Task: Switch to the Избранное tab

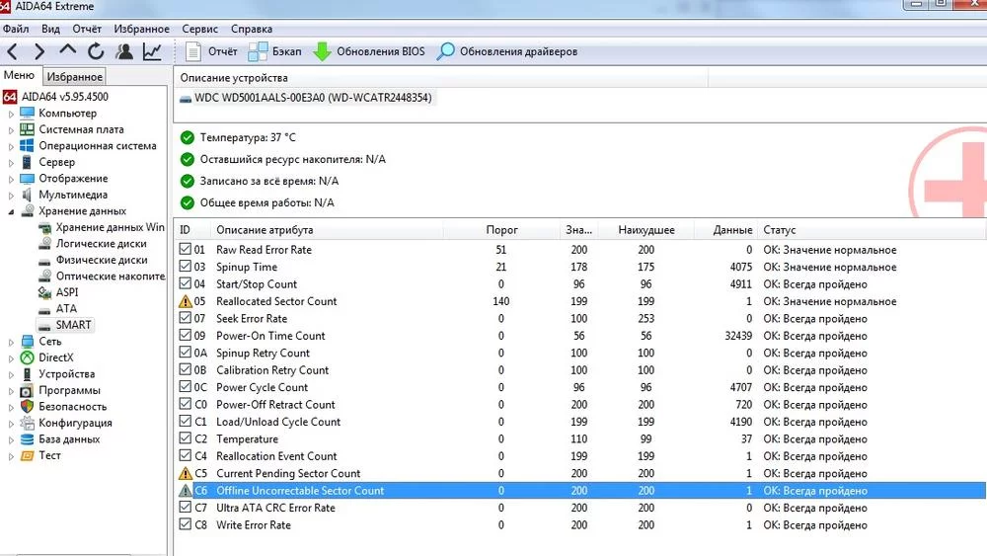Action: point(75,77)
